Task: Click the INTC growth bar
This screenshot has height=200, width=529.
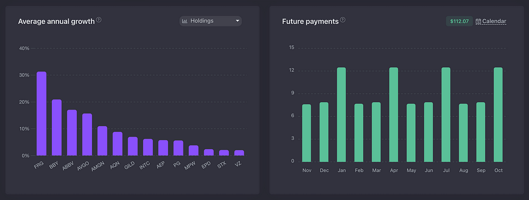Action: tap(148, 148)
